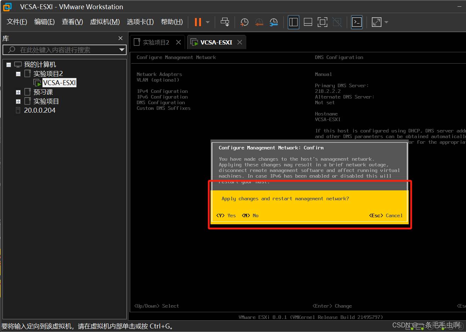Switch to the 实验项目2 tab

point(156,42)
